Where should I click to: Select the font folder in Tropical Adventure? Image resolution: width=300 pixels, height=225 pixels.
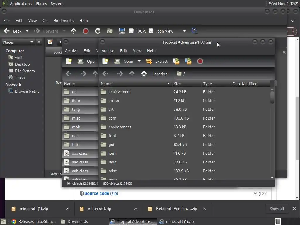pos(185,136)
